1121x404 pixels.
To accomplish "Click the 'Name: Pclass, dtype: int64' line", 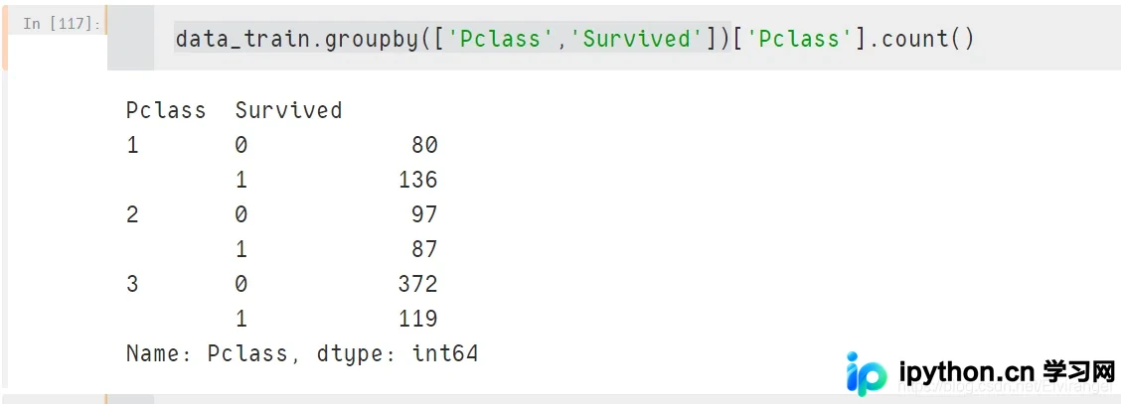I will pos(302,353).
